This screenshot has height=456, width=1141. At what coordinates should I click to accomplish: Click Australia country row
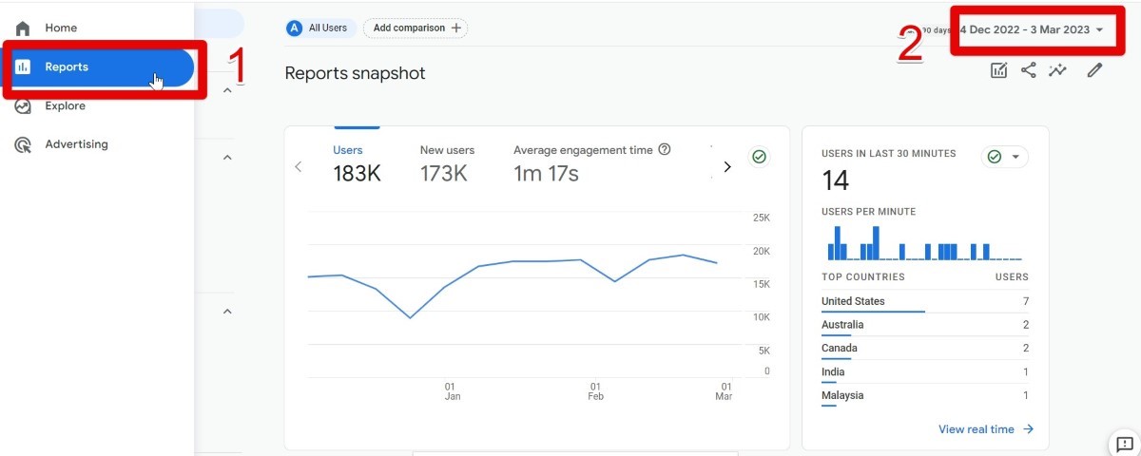925,326
